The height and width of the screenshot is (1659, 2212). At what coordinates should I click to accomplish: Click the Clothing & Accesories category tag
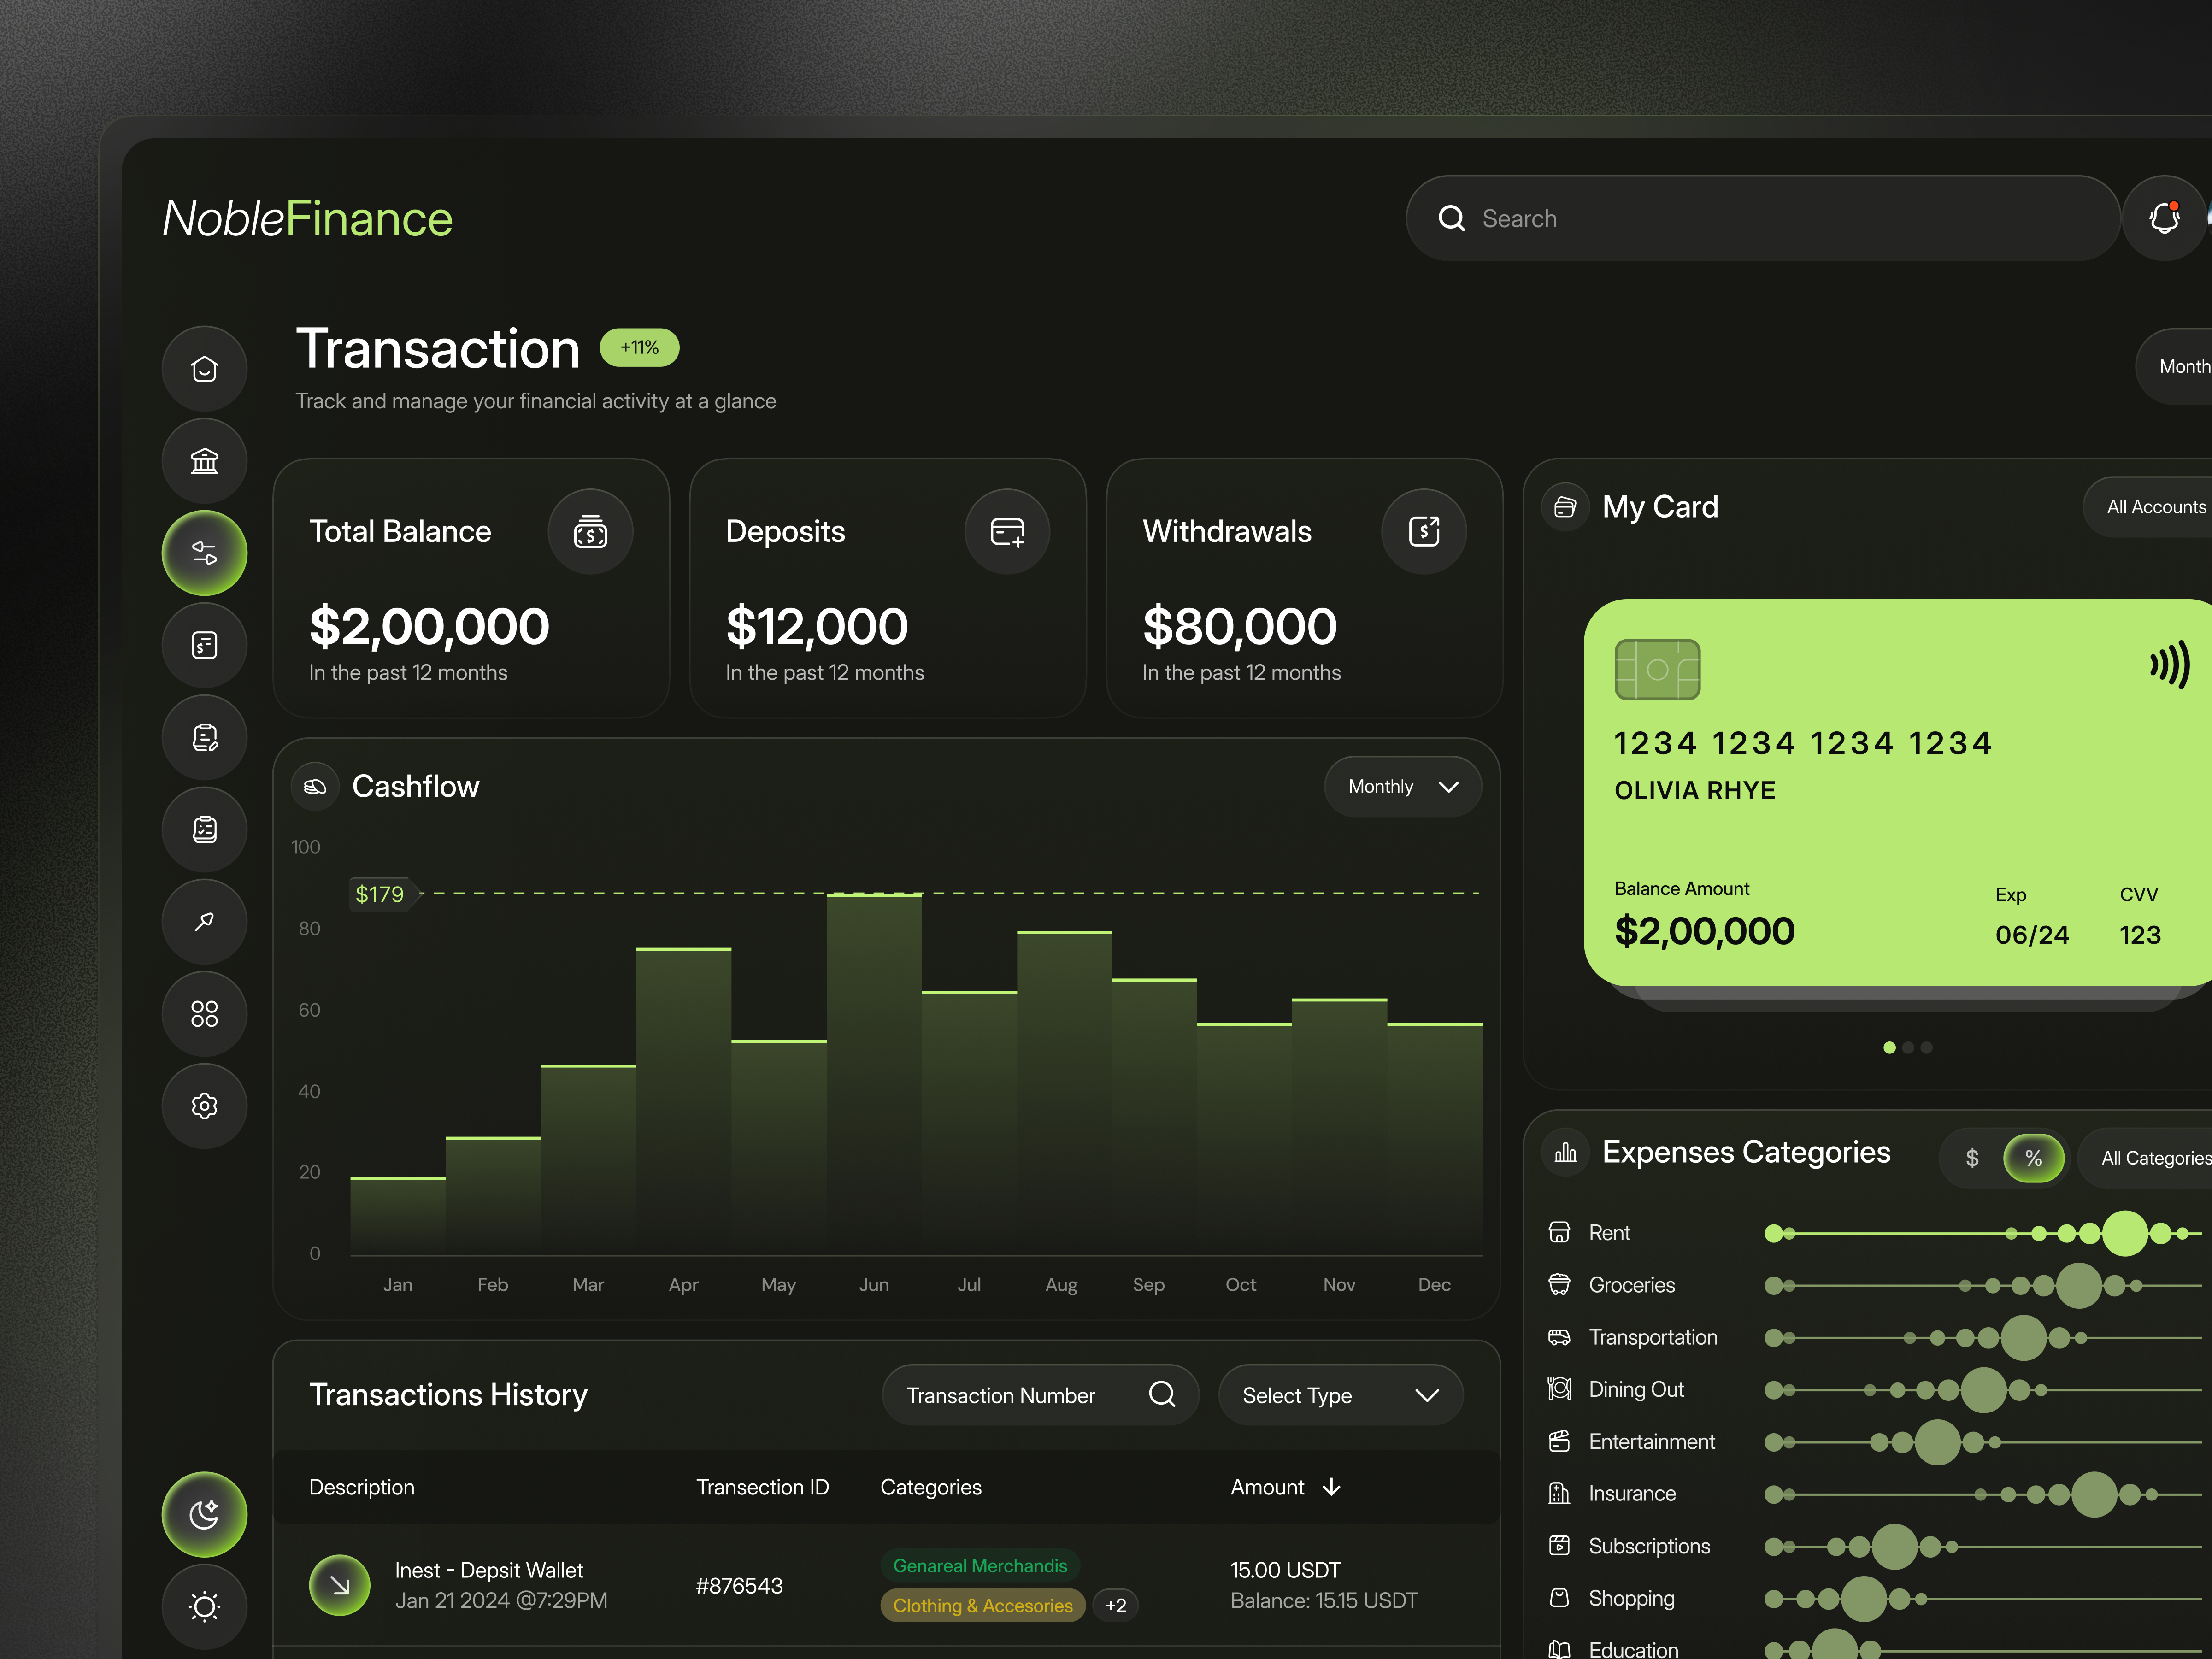tap(982, 1605)
